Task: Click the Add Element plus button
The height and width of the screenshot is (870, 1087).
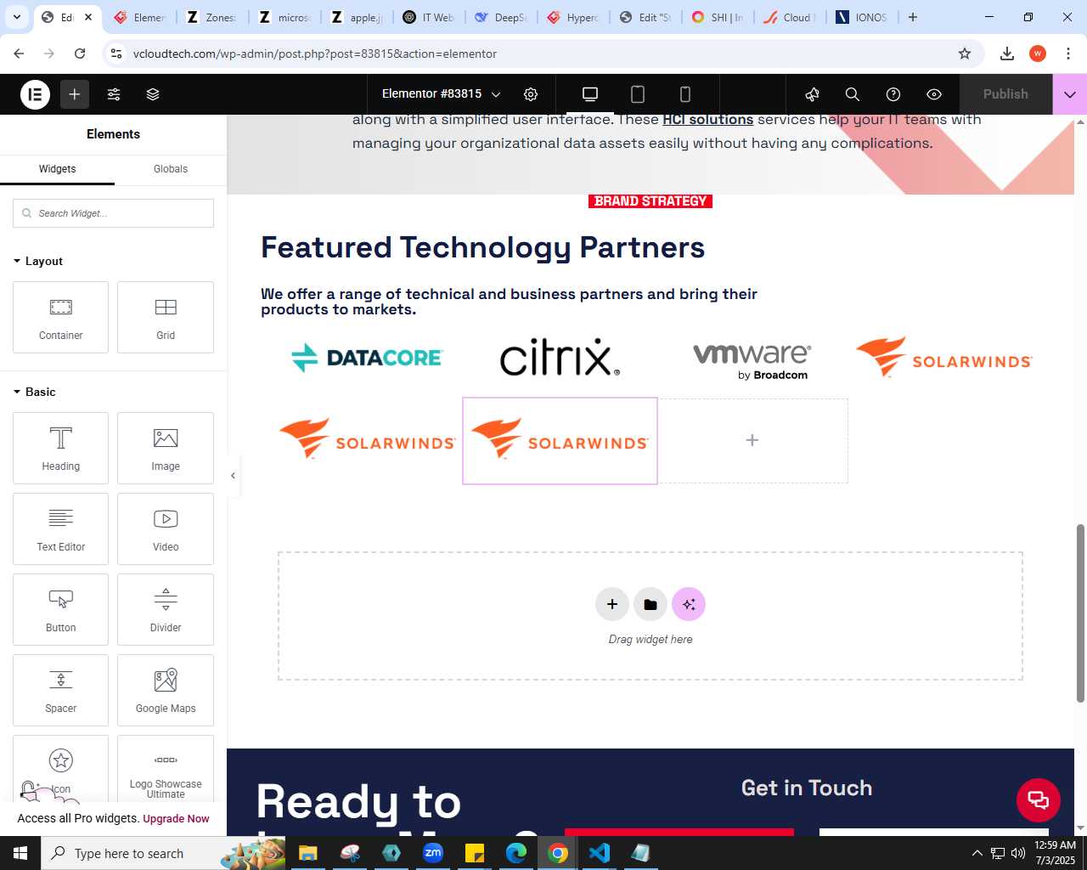Action: pos(75,94)
